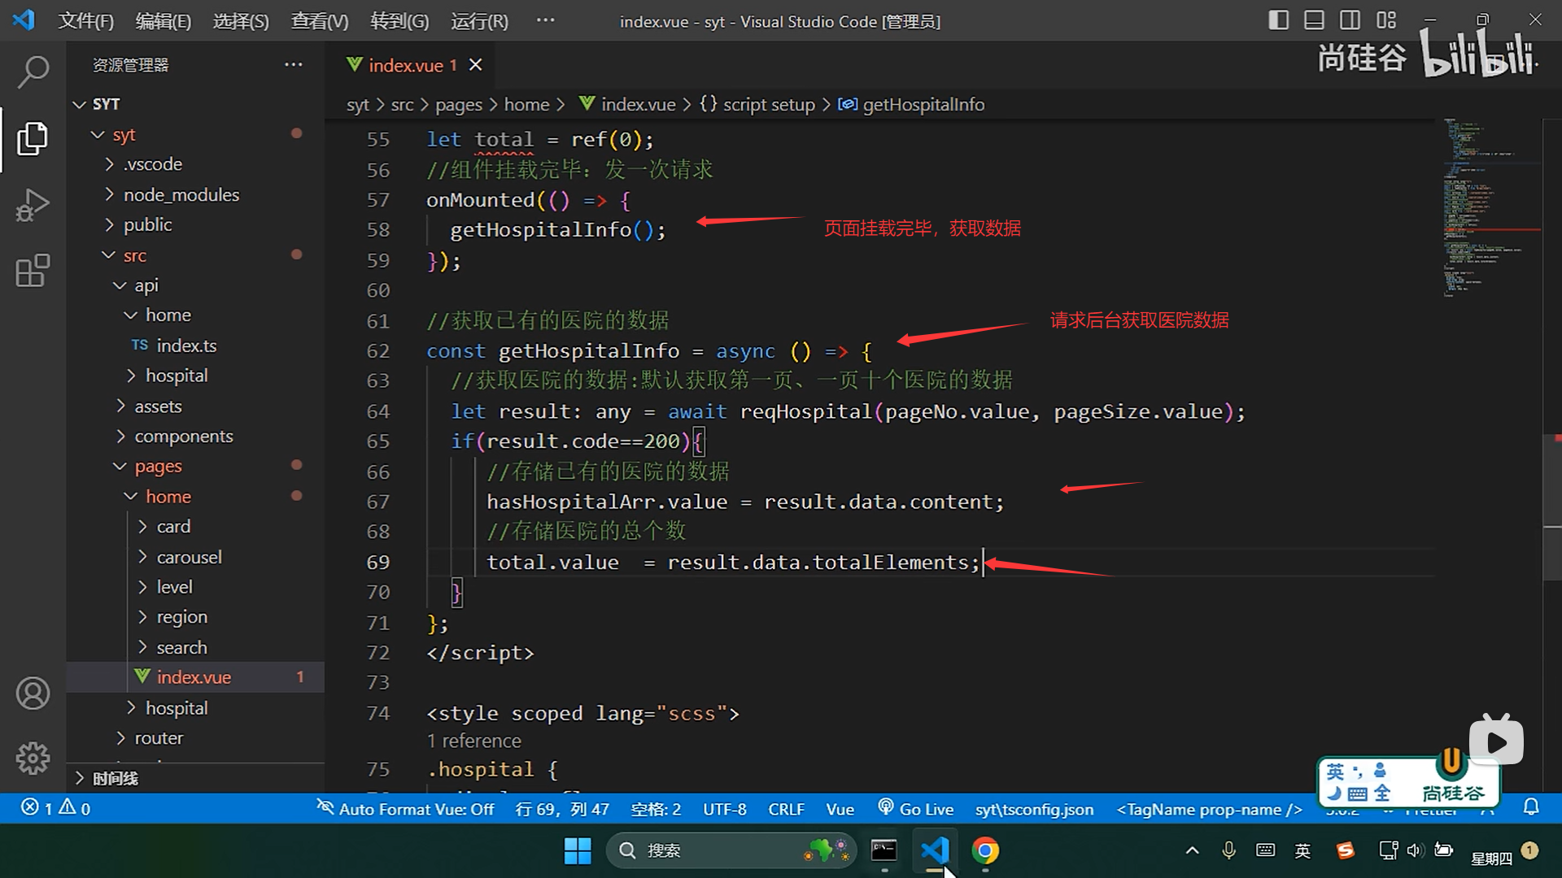
Task: Toggle Auto Format Vue Off status item
Action: click(405, 809)
